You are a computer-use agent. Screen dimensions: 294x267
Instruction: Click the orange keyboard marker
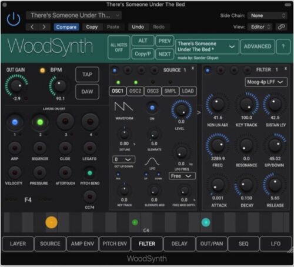[51, 222]
